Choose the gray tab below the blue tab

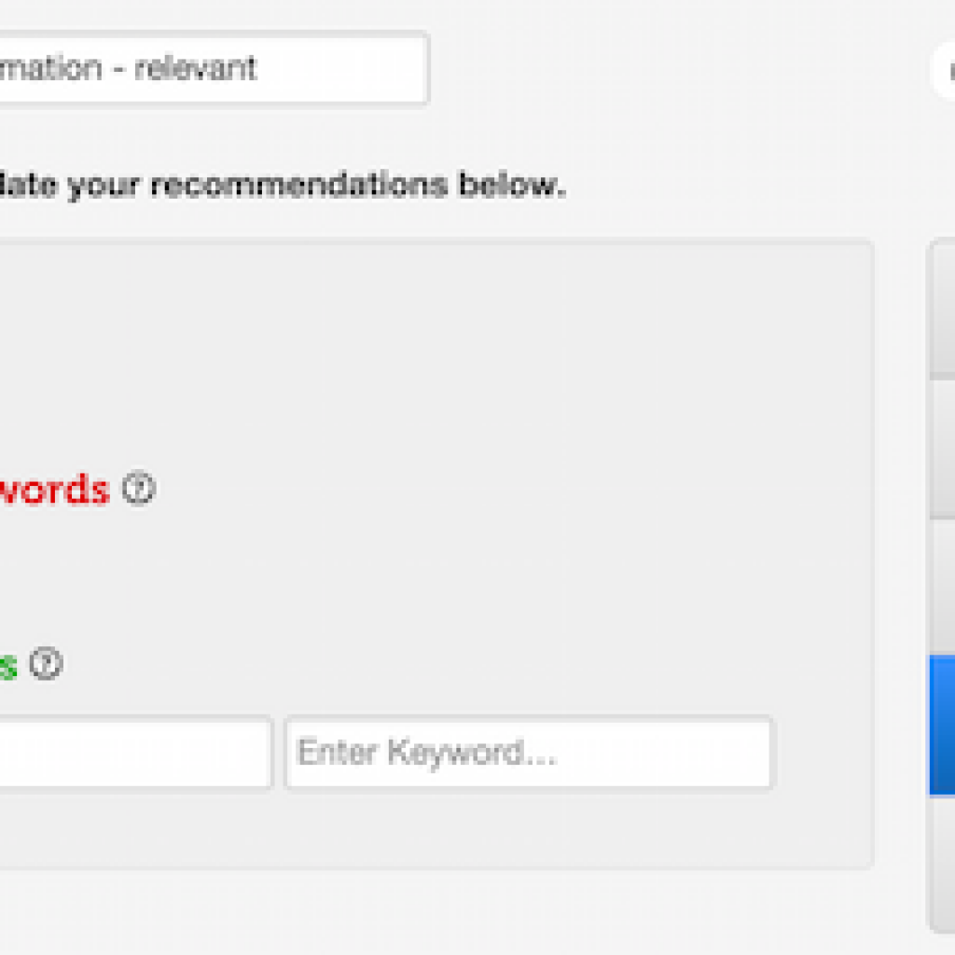(942, 863)
